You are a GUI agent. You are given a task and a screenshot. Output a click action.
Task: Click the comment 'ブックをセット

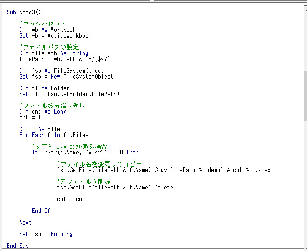(43, 24)
